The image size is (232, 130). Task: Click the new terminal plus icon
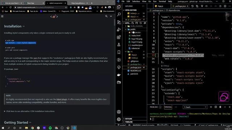211,107
